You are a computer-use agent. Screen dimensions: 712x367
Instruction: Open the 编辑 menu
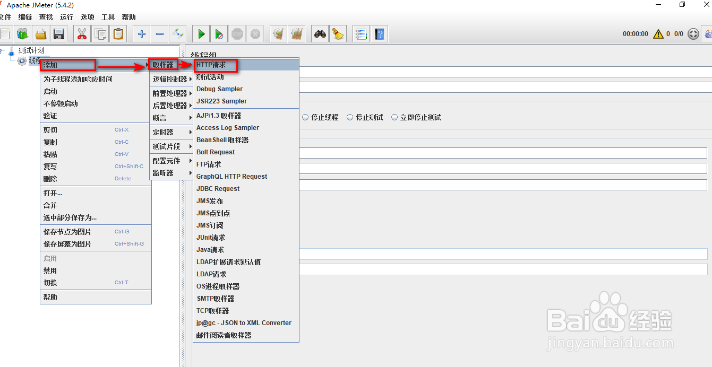[25, 18]
